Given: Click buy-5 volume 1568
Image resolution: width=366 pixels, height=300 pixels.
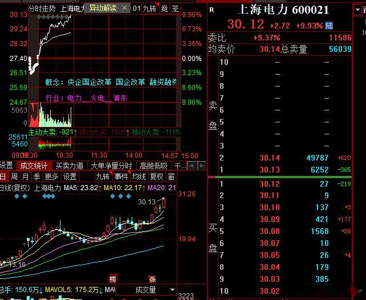Looking at the screenshot, I should pyautogui.click(x=320, y=231).
